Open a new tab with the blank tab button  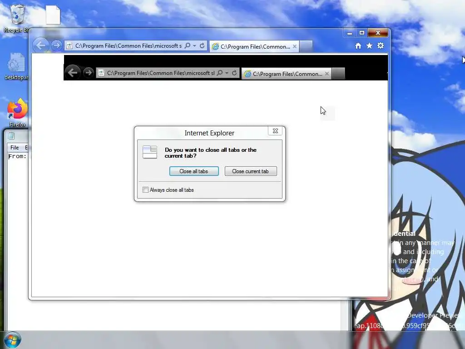click(x=306, y=46)
